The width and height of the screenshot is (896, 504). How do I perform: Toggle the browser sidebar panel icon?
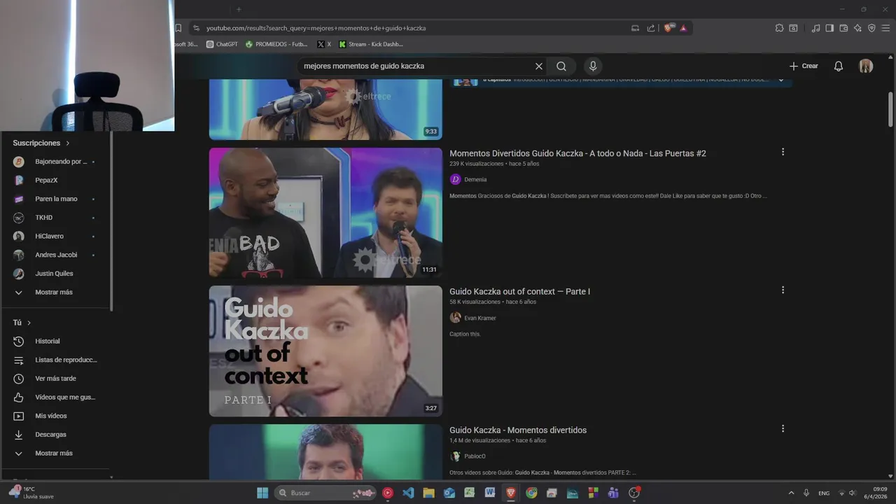[x=829, y=28]
